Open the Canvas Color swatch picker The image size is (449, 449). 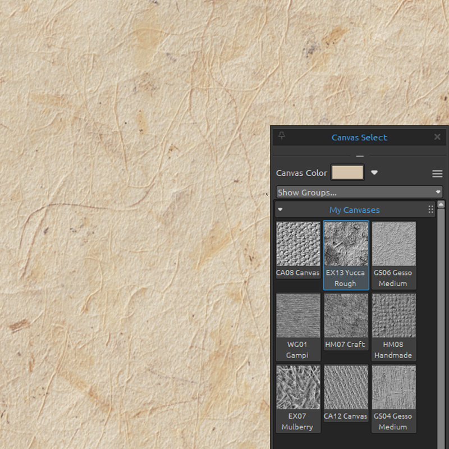coord(347,172)
